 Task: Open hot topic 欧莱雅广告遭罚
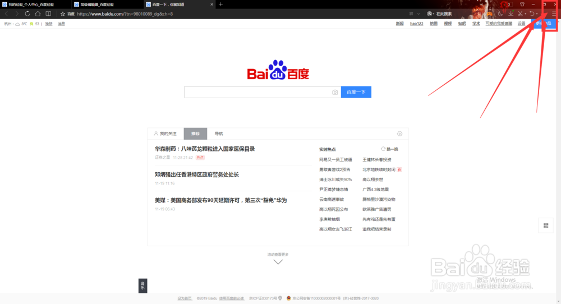coord(377,209)
